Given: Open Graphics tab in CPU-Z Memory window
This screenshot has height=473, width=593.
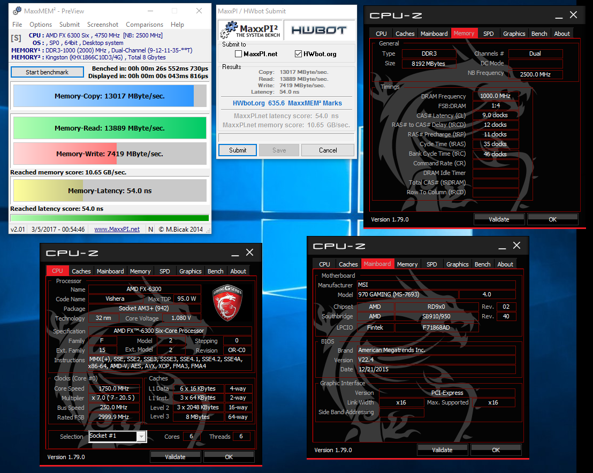Looking at the screenshot, I should pos(514,34).
